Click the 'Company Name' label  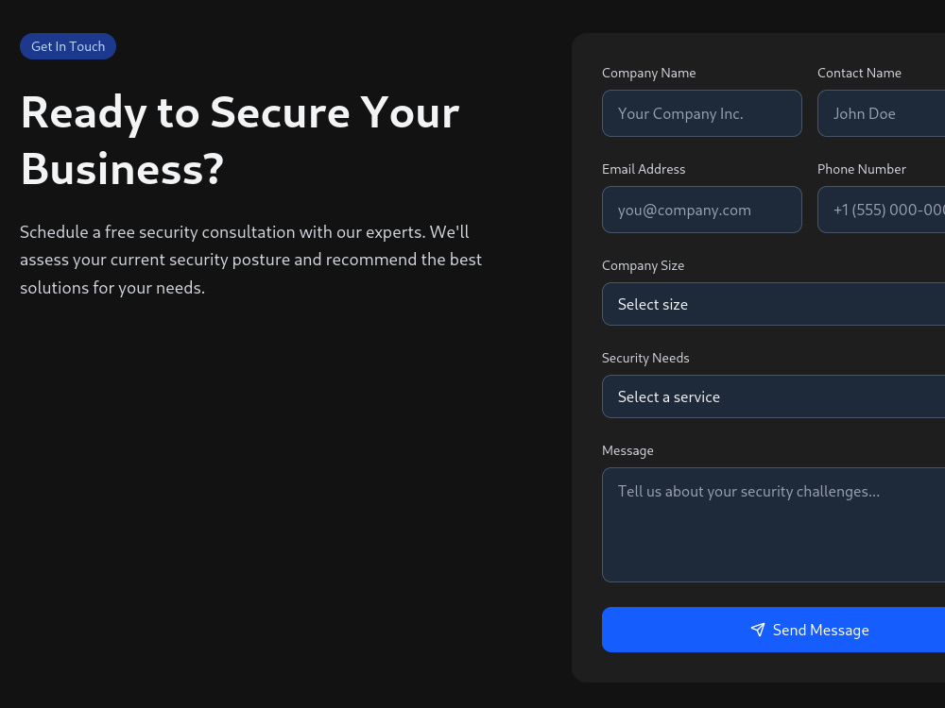(x=648, y=73)
